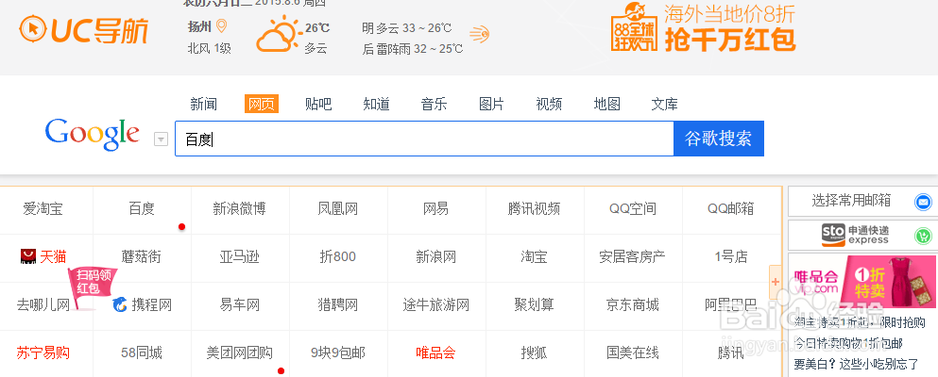The width and height of the screenshot is (938, 377).
Task: Click the 携程网 dolphin icon
Action: point(120,304)
